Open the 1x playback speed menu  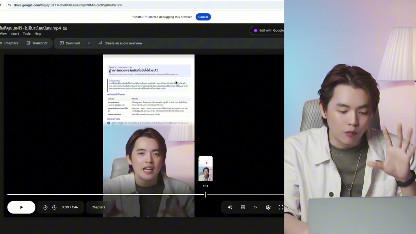pos(255,207)
